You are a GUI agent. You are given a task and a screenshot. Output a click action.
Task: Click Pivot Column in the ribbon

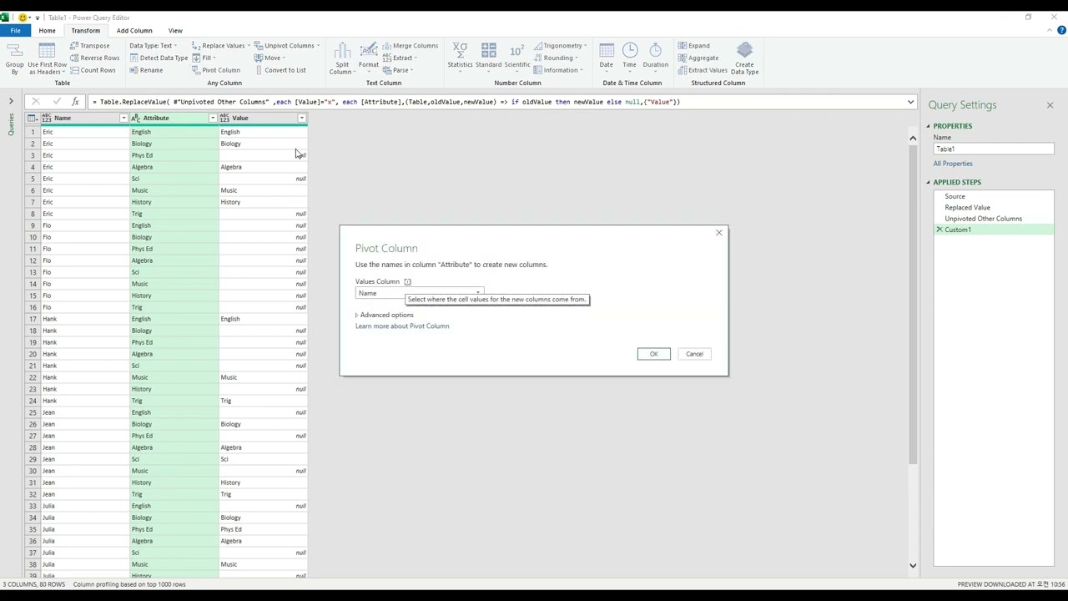(x=216, y=70)
